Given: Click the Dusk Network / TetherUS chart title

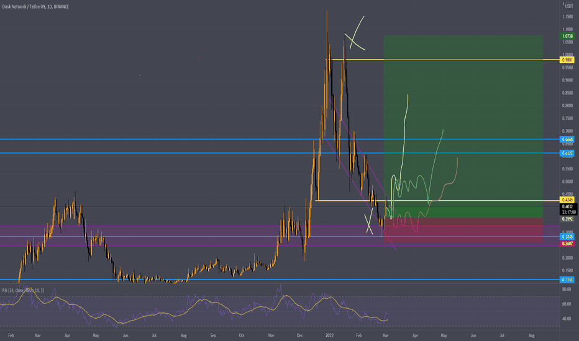Looking at the screenshot, I should [x=35, y=7].
